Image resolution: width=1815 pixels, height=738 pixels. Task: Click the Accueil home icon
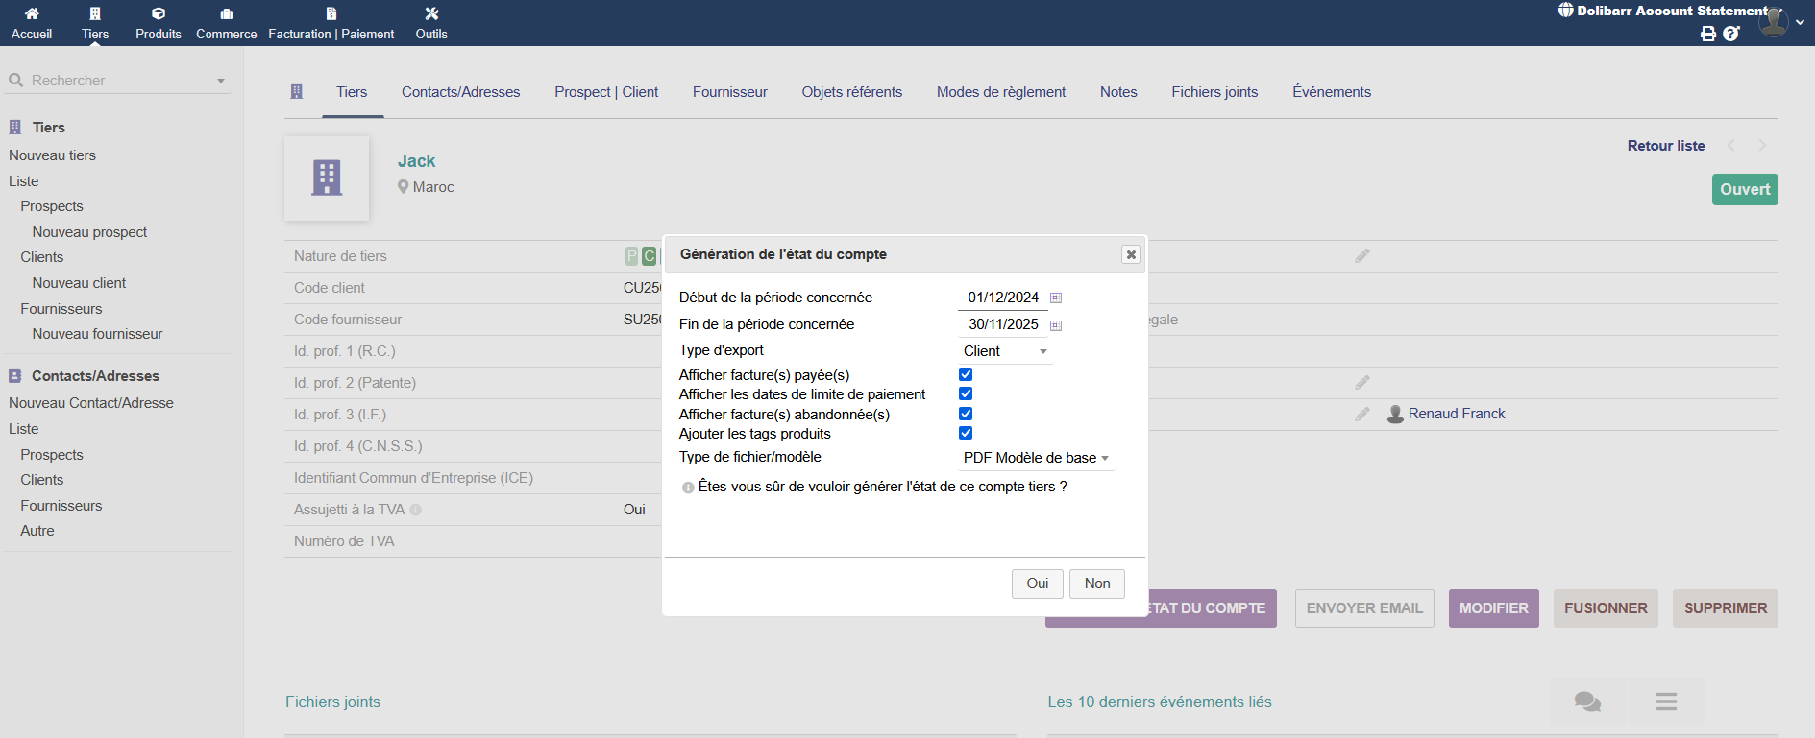pos(32,13)
